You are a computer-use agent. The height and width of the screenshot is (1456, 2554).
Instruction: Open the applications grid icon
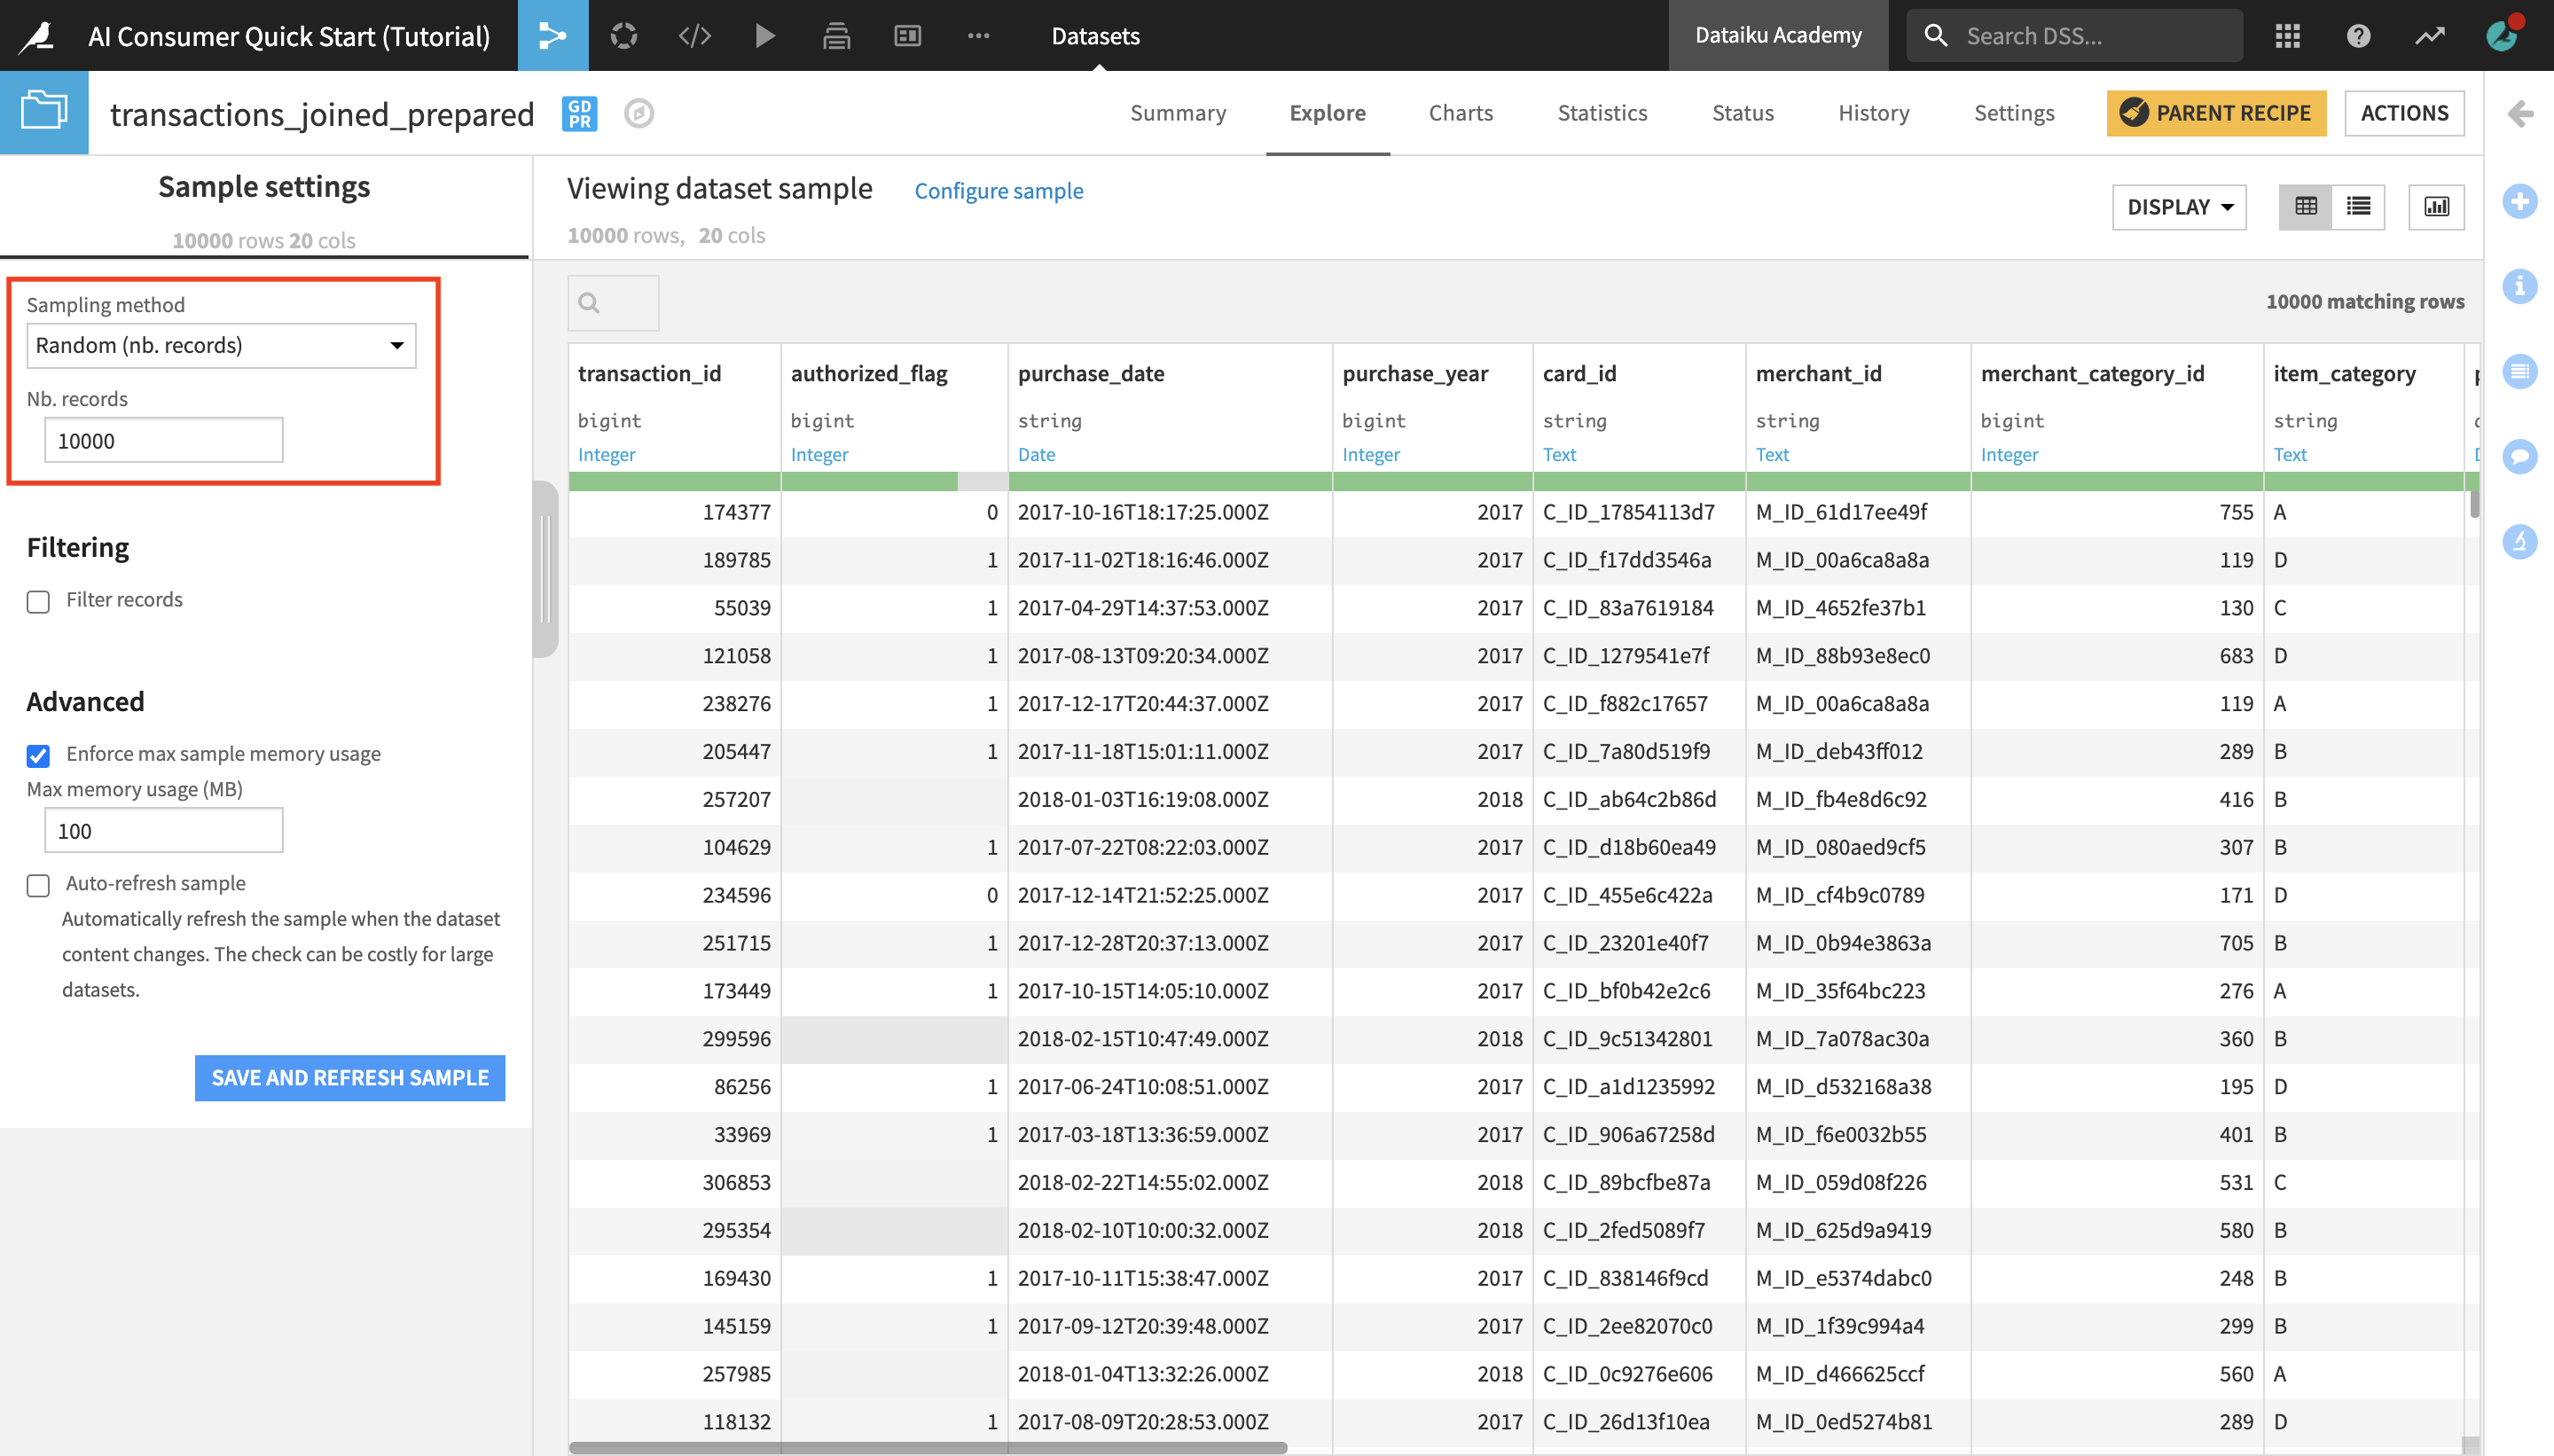click(x=2287, y=36)
